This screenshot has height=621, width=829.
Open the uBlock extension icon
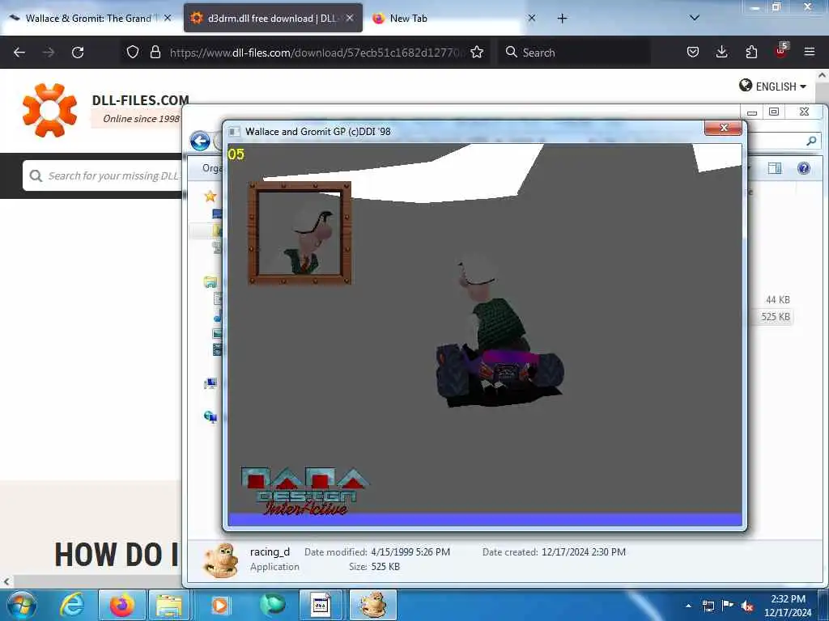(x=781, y=51)
